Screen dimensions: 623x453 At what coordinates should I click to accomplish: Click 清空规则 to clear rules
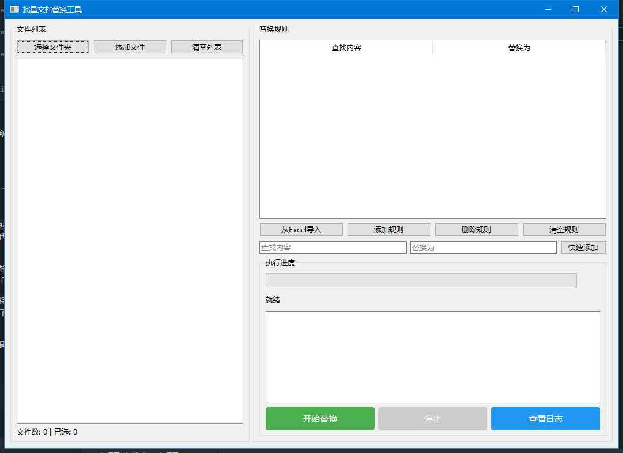pos(564,229)
